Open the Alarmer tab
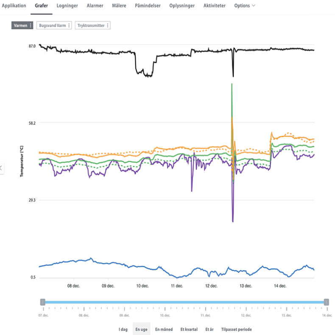Viewport: 335px width, 335px height. pos(95,6)
